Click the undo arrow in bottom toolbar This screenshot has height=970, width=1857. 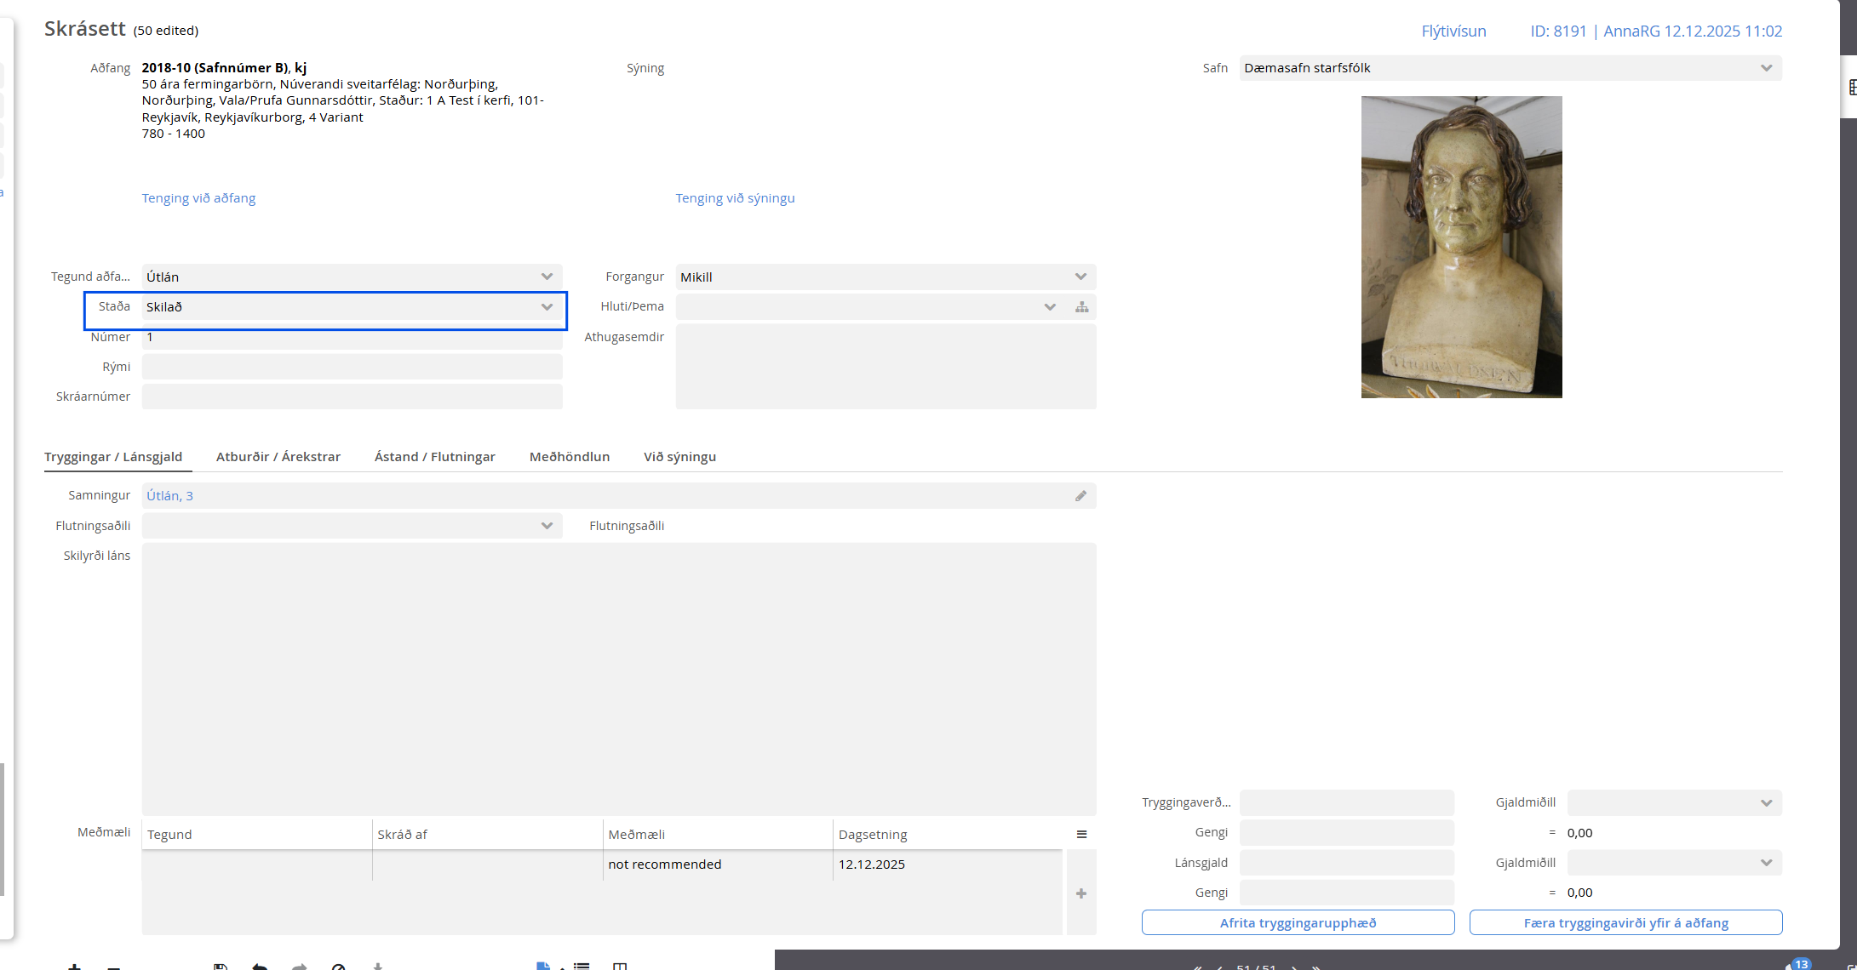pyautogui.click(x=260, y=967)
